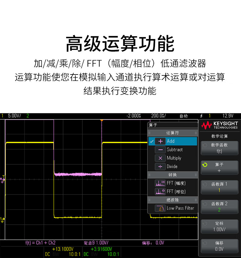241x258 pixels.
Task: Click the +3.91600V channel 2 offset
Action: 101,249
